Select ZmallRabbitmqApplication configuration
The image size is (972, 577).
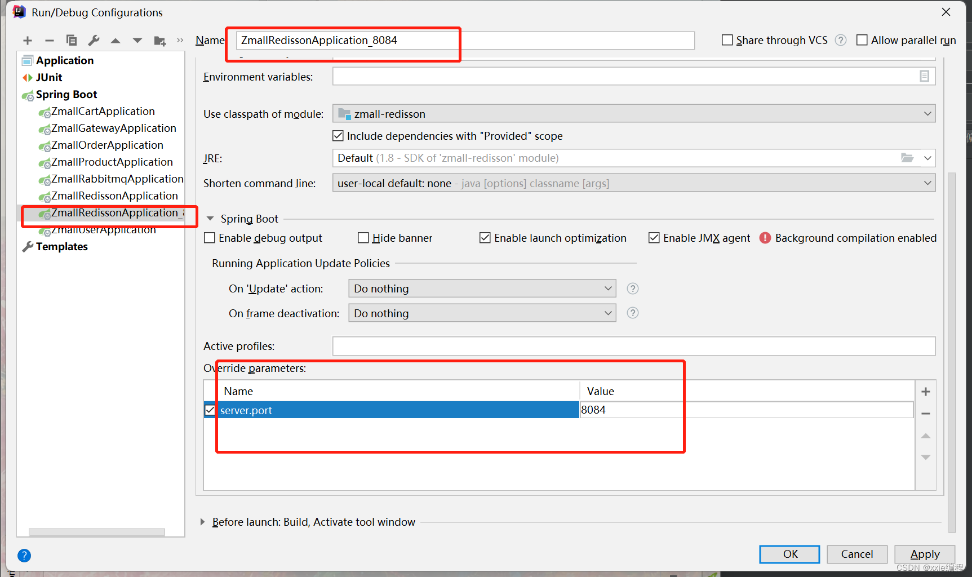point(117,179)
